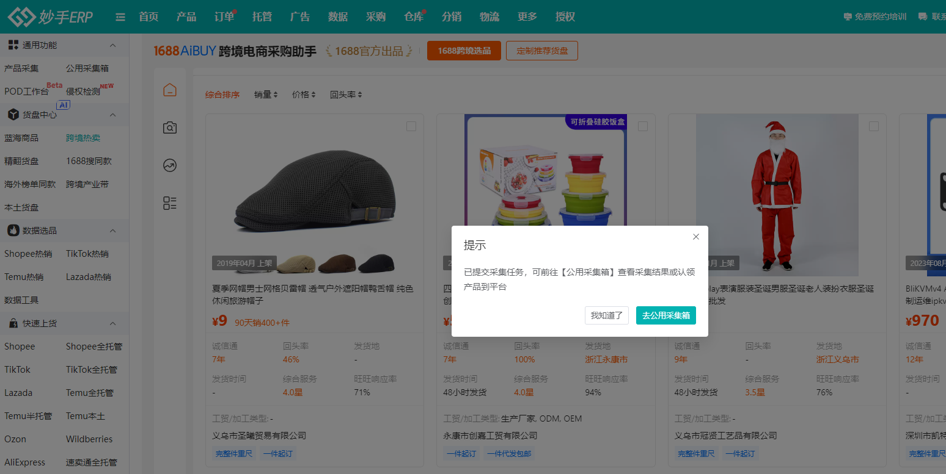Click the 定制推荐货盘 button

(x=542, y=51)
